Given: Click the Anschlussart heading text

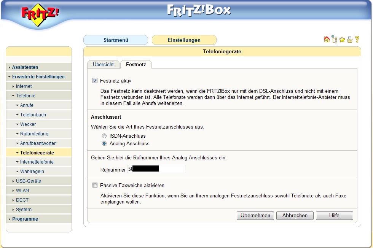Looking at the screenshot, I should point(106,117).
